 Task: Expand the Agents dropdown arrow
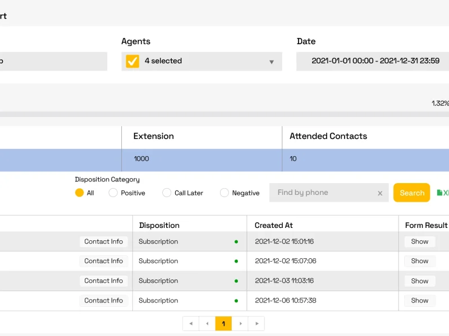click(x=272, y=62)
